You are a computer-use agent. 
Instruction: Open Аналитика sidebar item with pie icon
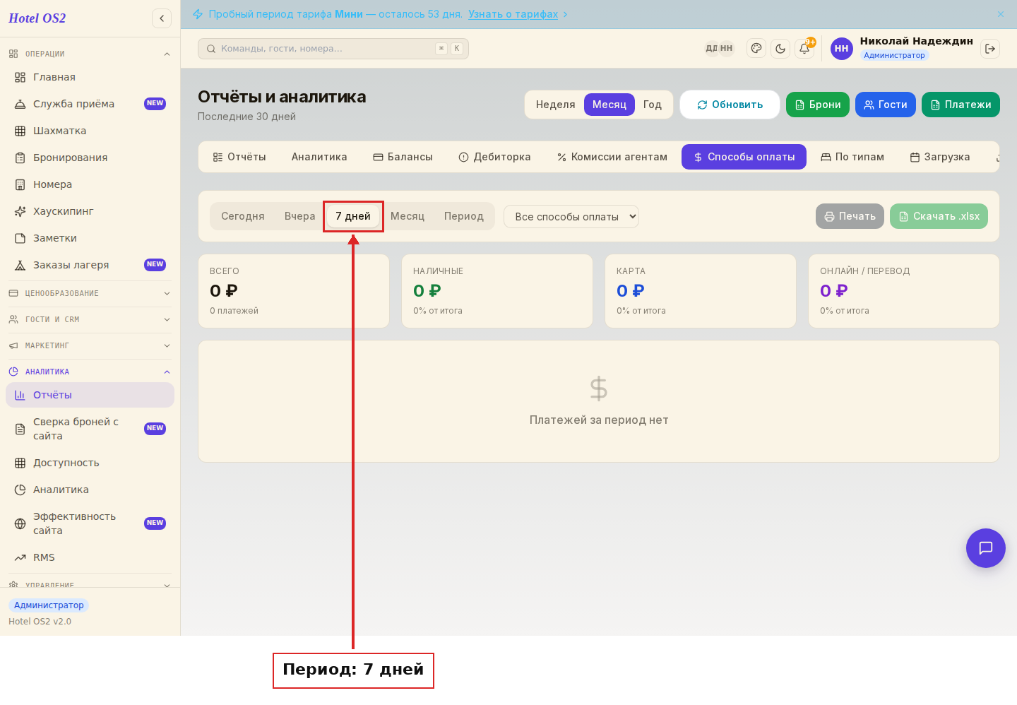pyautogui.click(x=90, y=490)
